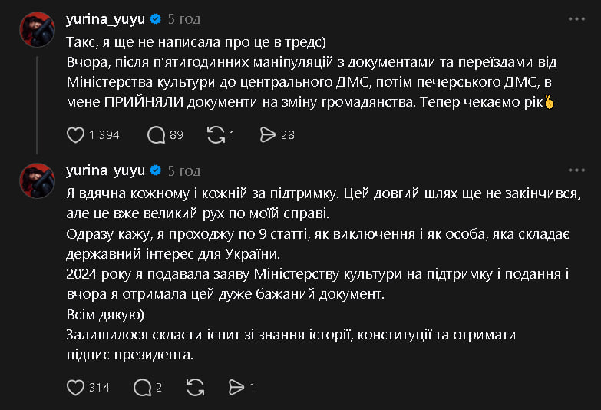The height and width of the screenshot is (410, 601).
Task: Repost the first post about citizenship documents
Action: [216, 135]
